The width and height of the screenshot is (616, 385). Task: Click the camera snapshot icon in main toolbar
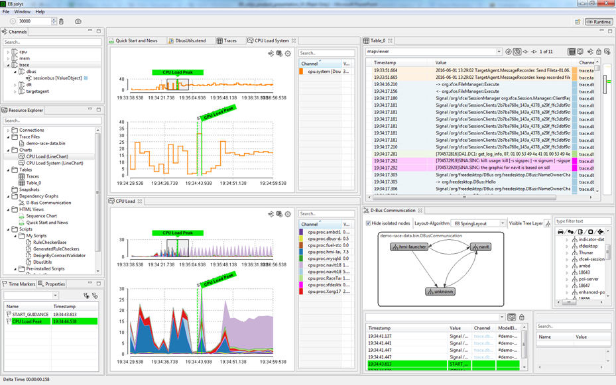(x=78, y=22)
